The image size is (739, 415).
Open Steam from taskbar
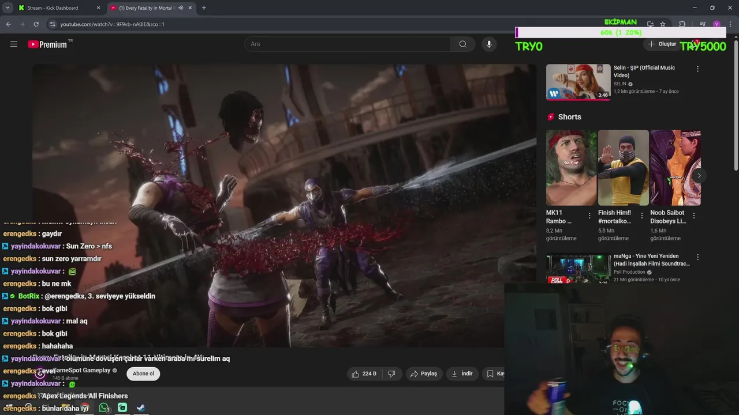pos(141,408)
